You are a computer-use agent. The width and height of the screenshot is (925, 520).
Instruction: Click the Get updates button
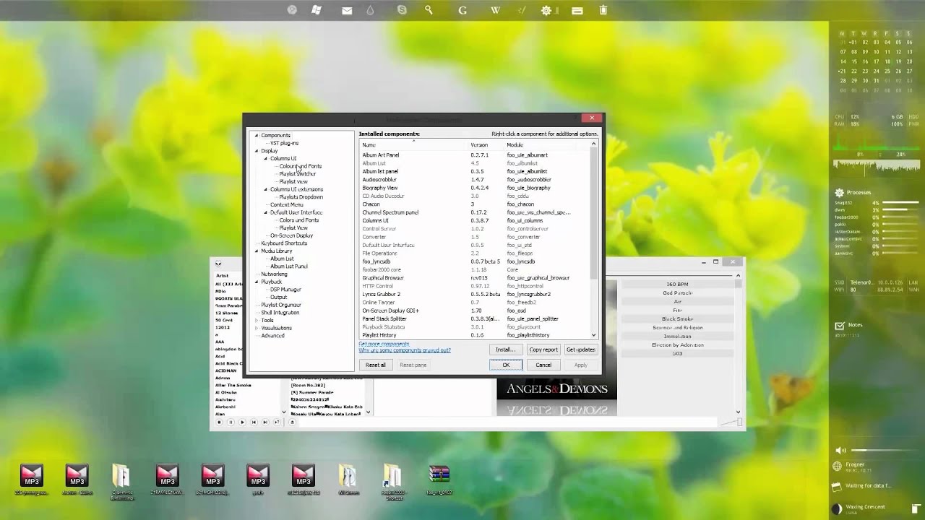[x=580, y=350]
